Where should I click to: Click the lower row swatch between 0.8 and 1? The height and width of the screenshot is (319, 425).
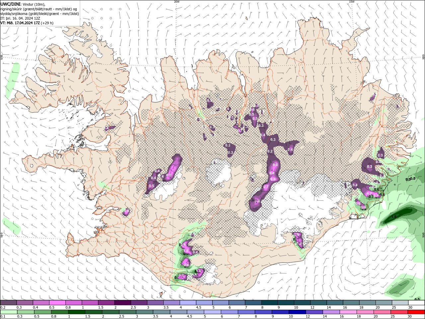[x=59, y=312]
